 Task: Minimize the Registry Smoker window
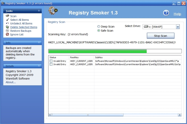pos(174,3)
